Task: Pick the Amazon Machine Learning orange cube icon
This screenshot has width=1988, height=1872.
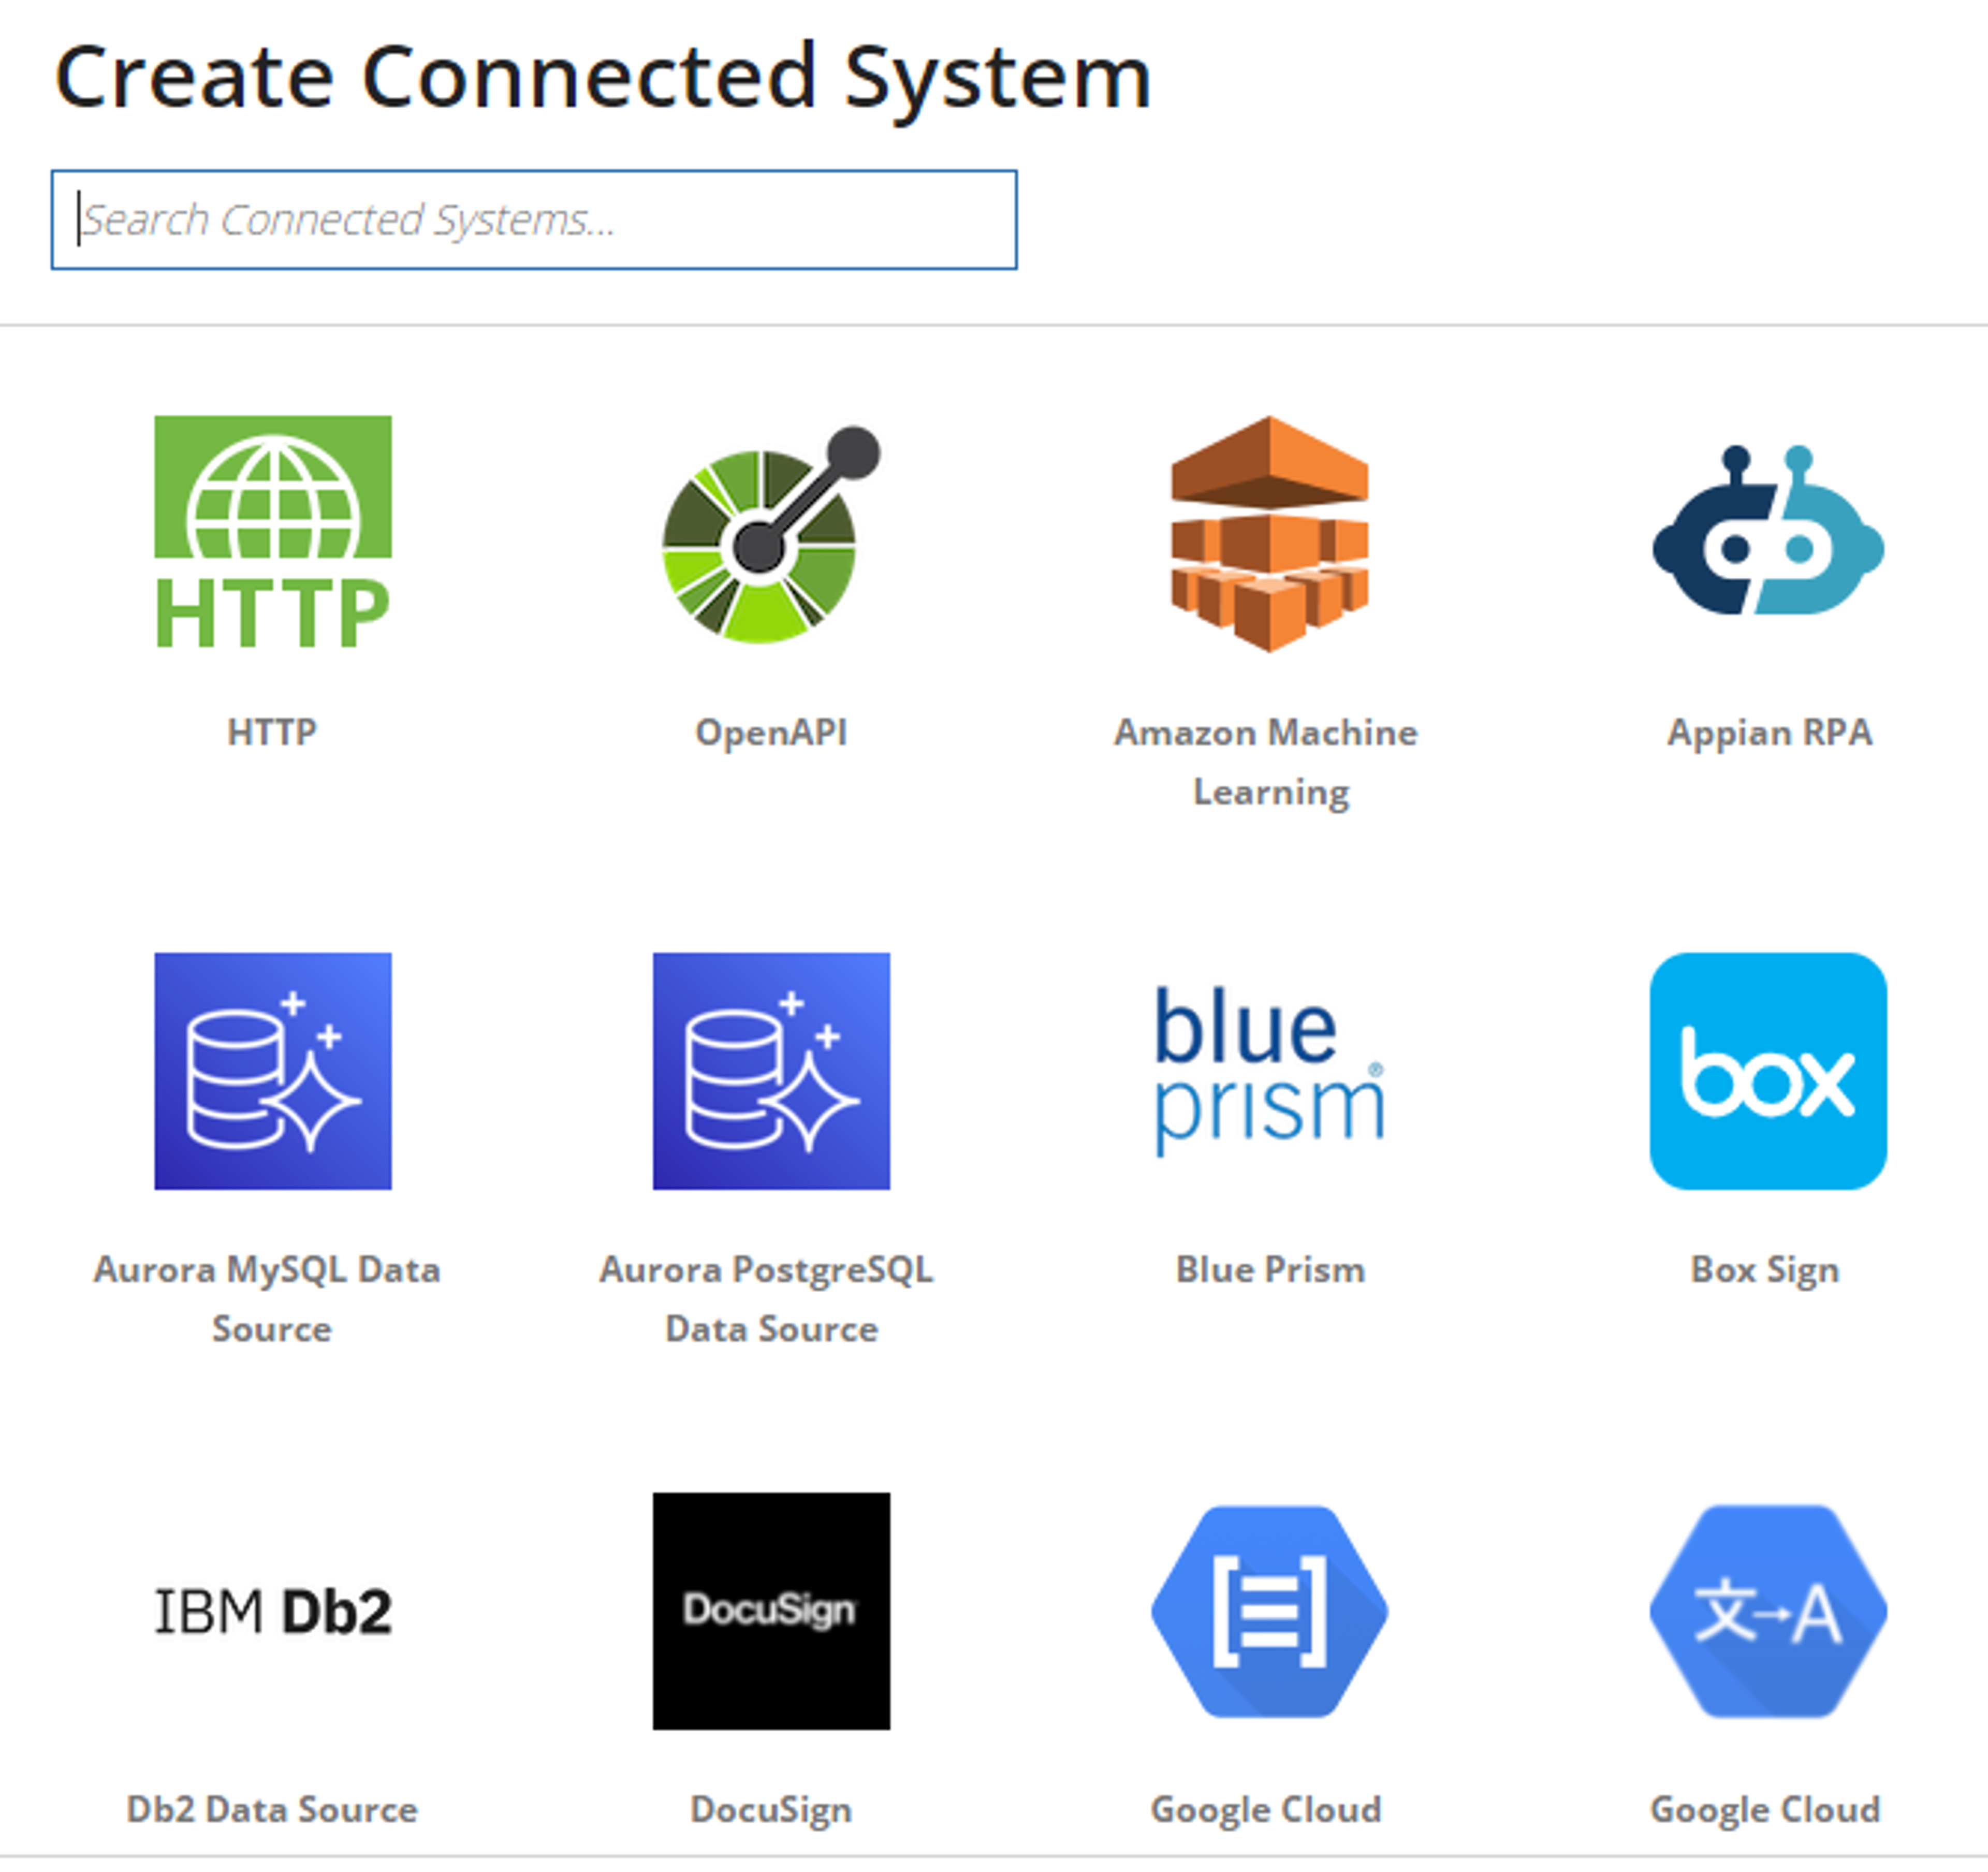Action: (x=1270, y=534)
